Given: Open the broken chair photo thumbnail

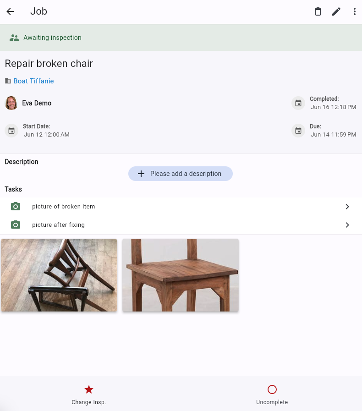Looking at the screenshot, I should tap(59, 275).
